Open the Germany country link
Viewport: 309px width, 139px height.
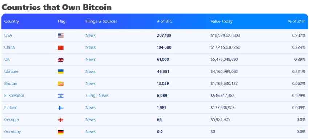(x=12, y=132)
